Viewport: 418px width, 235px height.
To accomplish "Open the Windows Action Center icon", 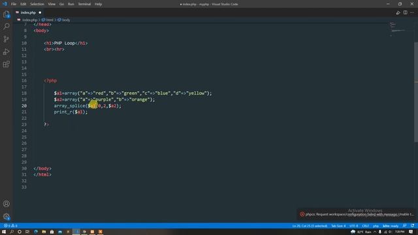I will click(x=411, y=232).
